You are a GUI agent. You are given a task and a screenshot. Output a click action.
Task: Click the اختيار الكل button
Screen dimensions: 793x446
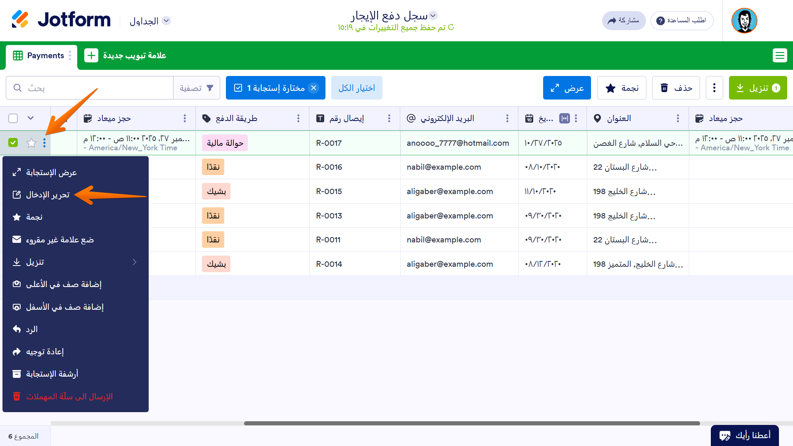coord(356,88)
